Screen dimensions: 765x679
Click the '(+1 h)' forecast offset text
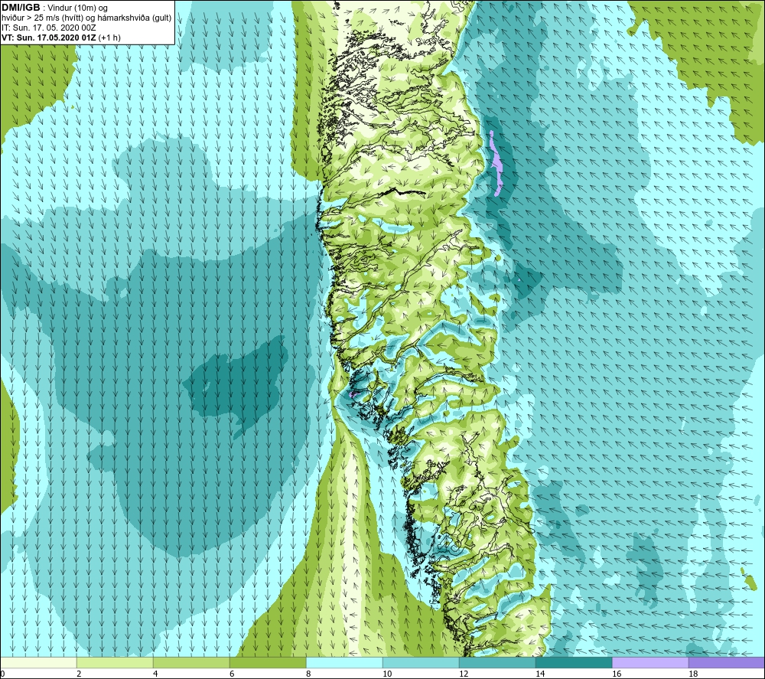point(109,37)
